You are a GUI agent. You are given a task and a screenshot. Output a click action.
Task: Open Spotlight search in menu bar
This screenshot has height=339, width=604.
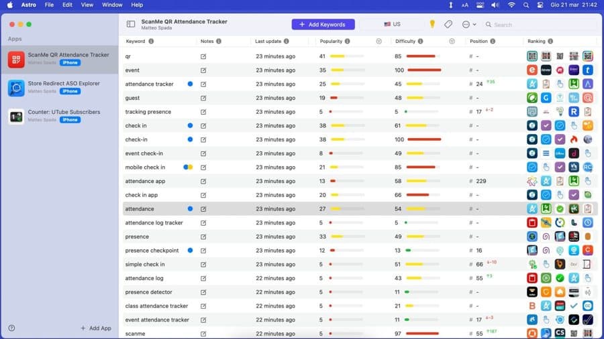coord(525,5)
